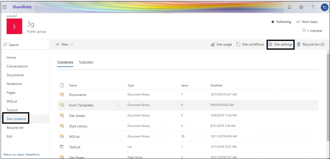Open the Documents library name
330x159 pixels.
[x=78, y=95]
